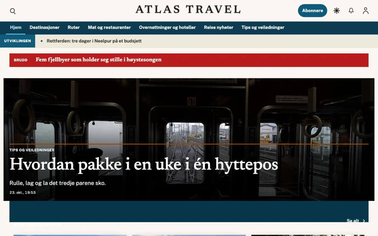
Task: Open ticker story about Neelpur budget trip
Action: 94,41
